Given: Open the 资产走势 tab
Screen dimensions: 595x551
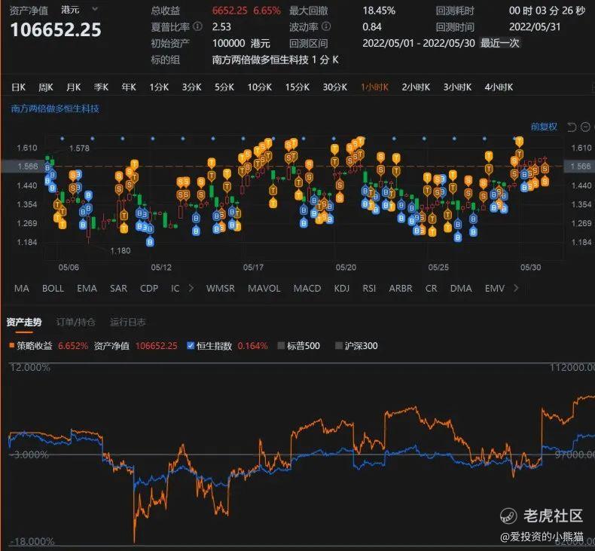Looking at the screenshot, I should pyautogui.click(x=24, y=323).
